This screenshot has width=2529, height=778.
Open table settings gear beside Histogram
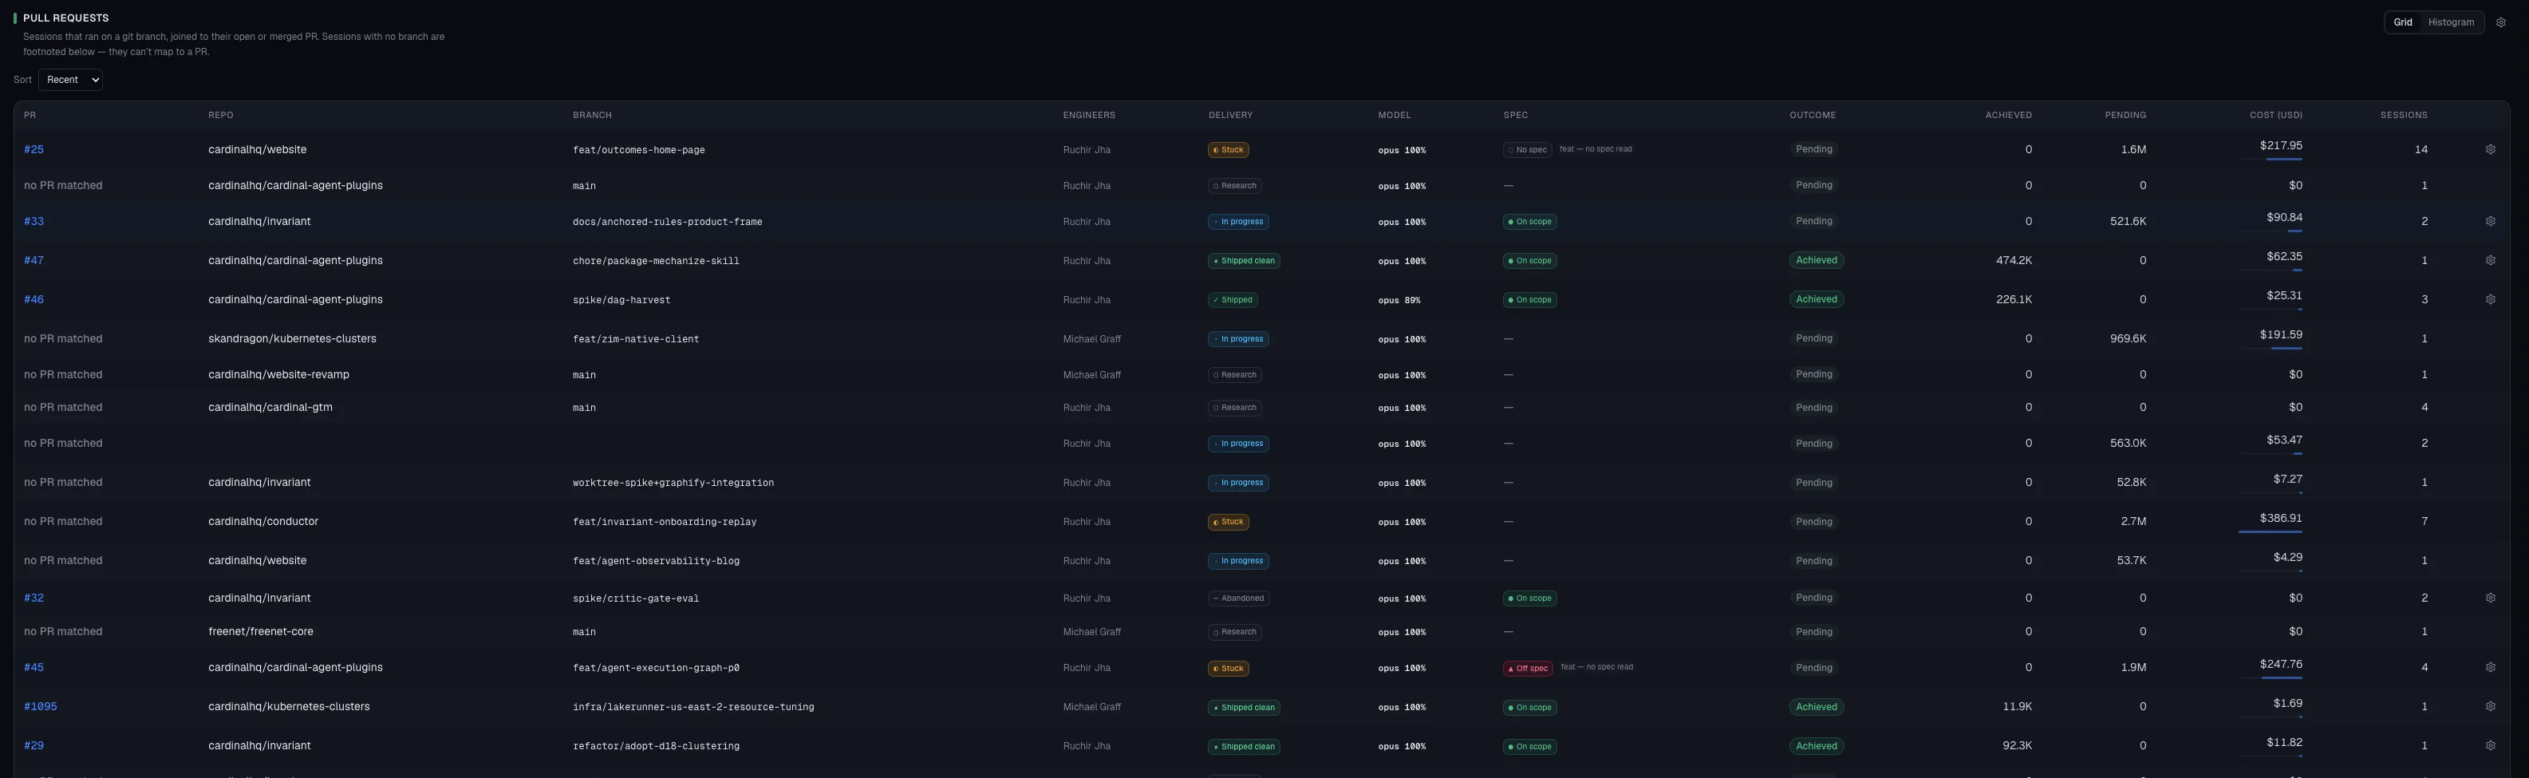(x=2500, y=22)
